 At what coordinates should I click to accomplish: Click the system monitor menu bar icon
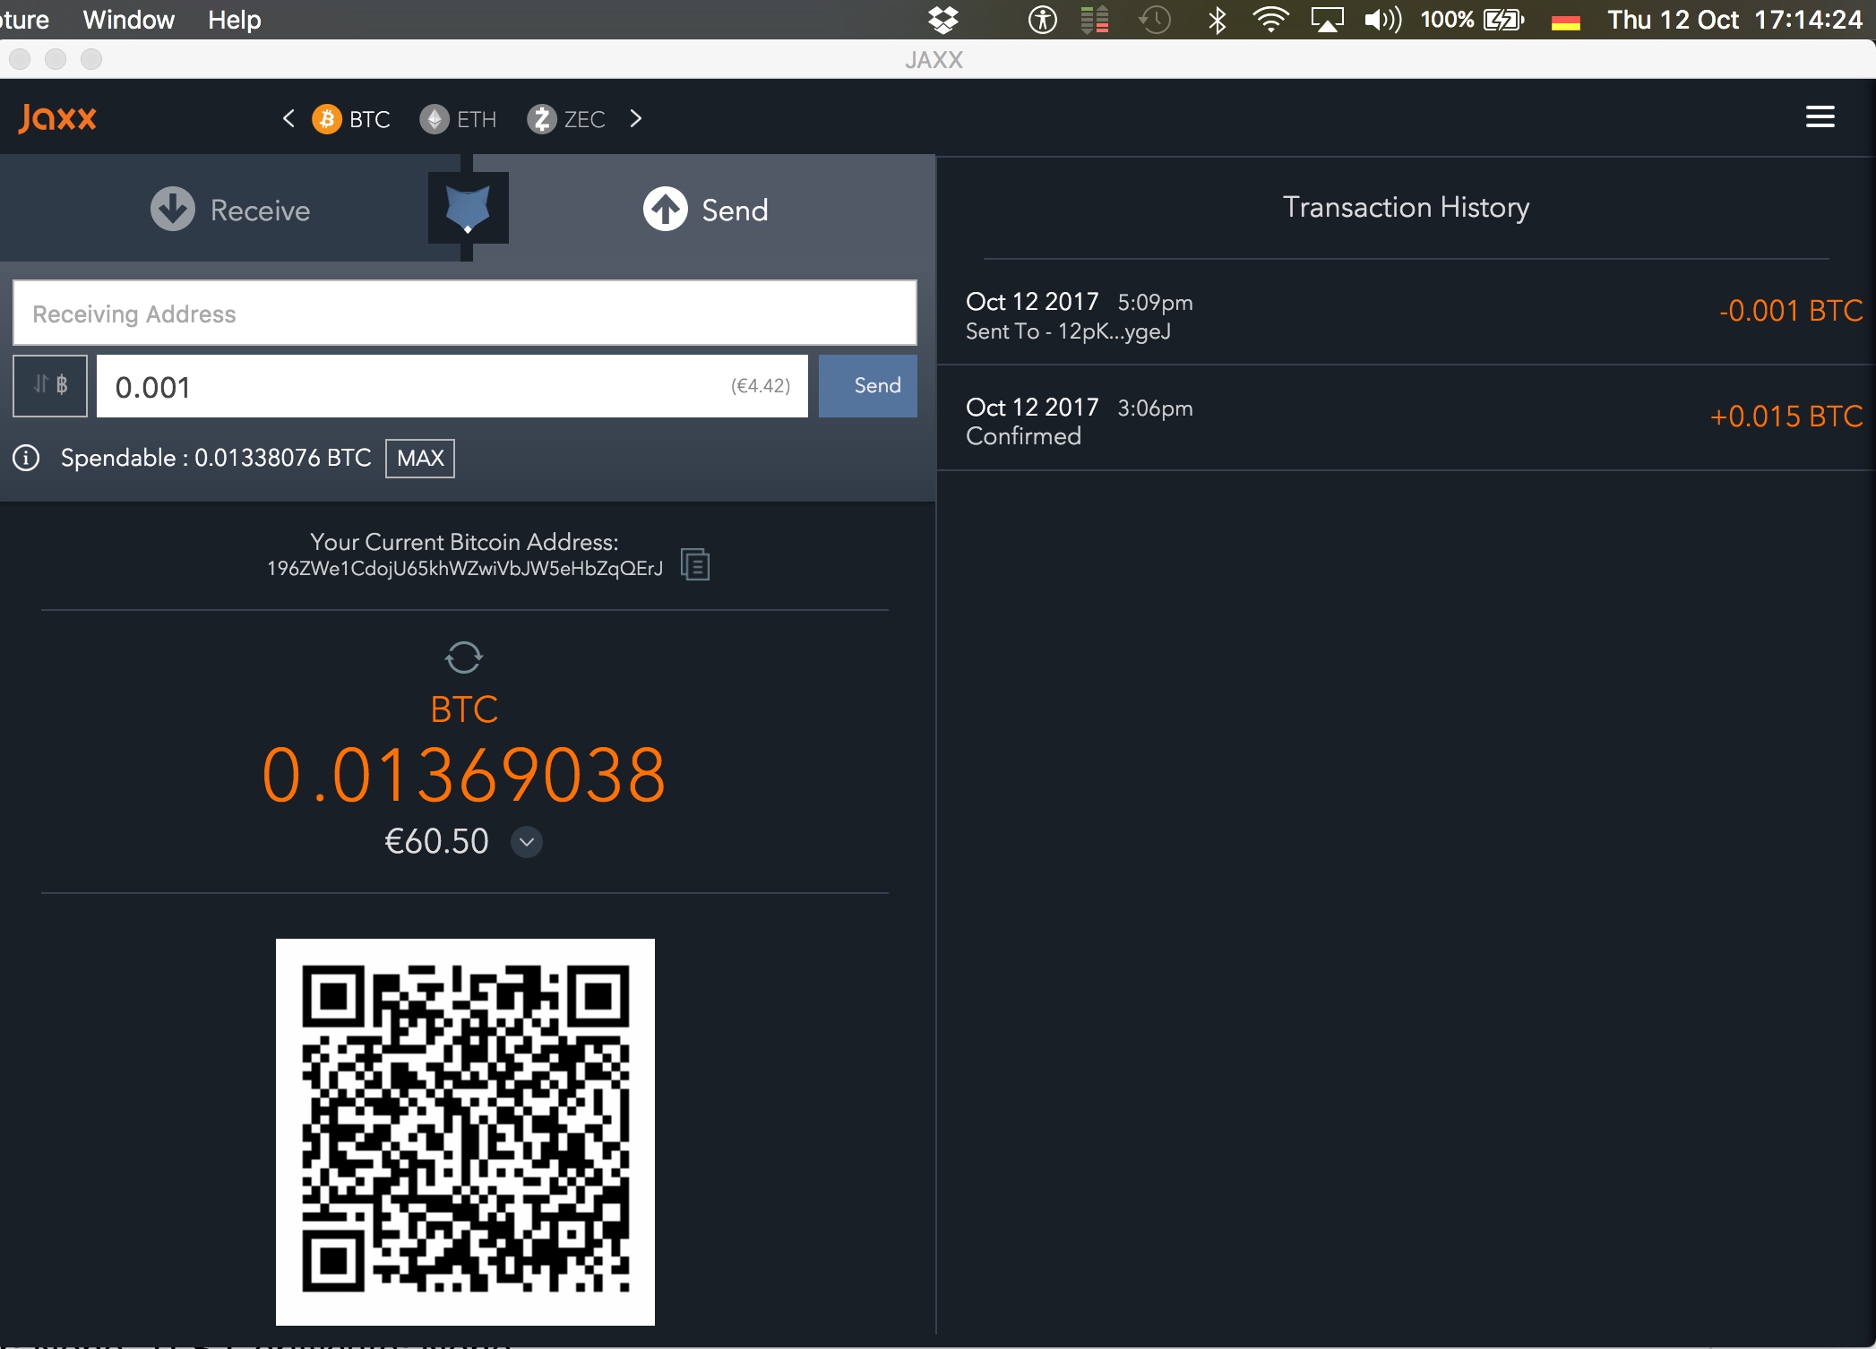(1094, 20)
